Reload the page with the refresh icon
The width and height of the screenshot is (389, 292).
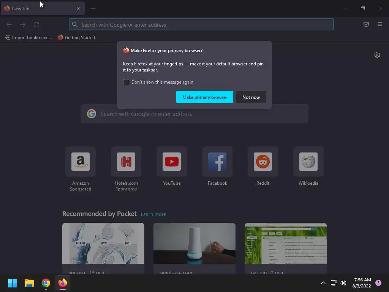click(x=36, y=25)
